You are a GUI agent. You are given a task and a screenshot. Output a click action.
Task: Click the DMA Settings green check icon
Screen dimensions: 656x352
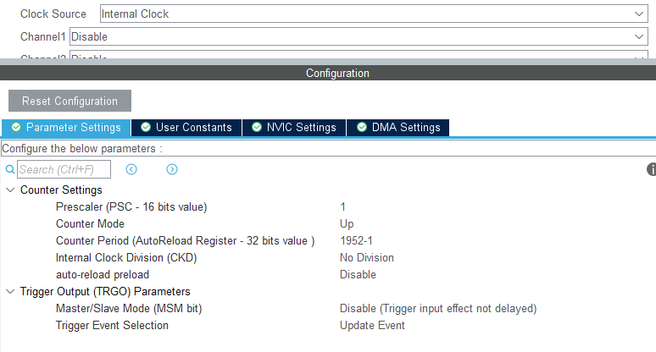pos(361,128)
